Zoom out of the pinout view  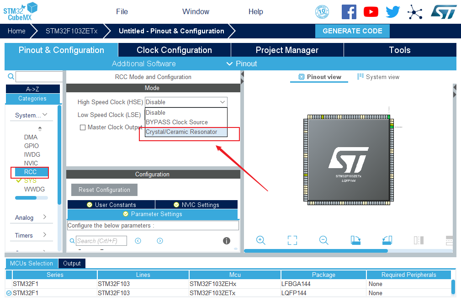[323, 240]
